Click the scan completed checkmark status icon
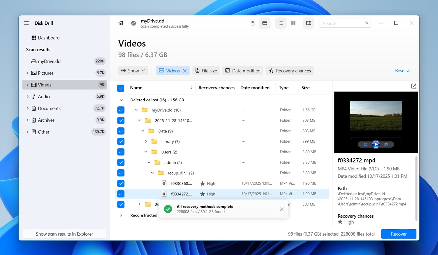 coord(133,23)
